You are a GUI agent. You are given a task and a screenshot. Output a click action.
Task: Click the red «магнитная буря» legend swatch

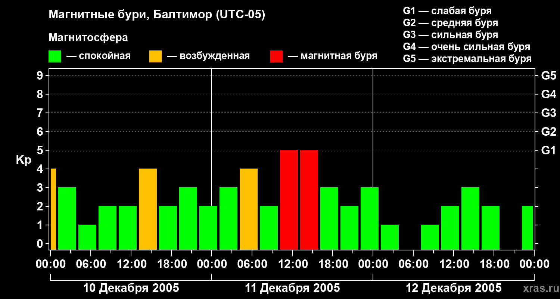(276, 56)
